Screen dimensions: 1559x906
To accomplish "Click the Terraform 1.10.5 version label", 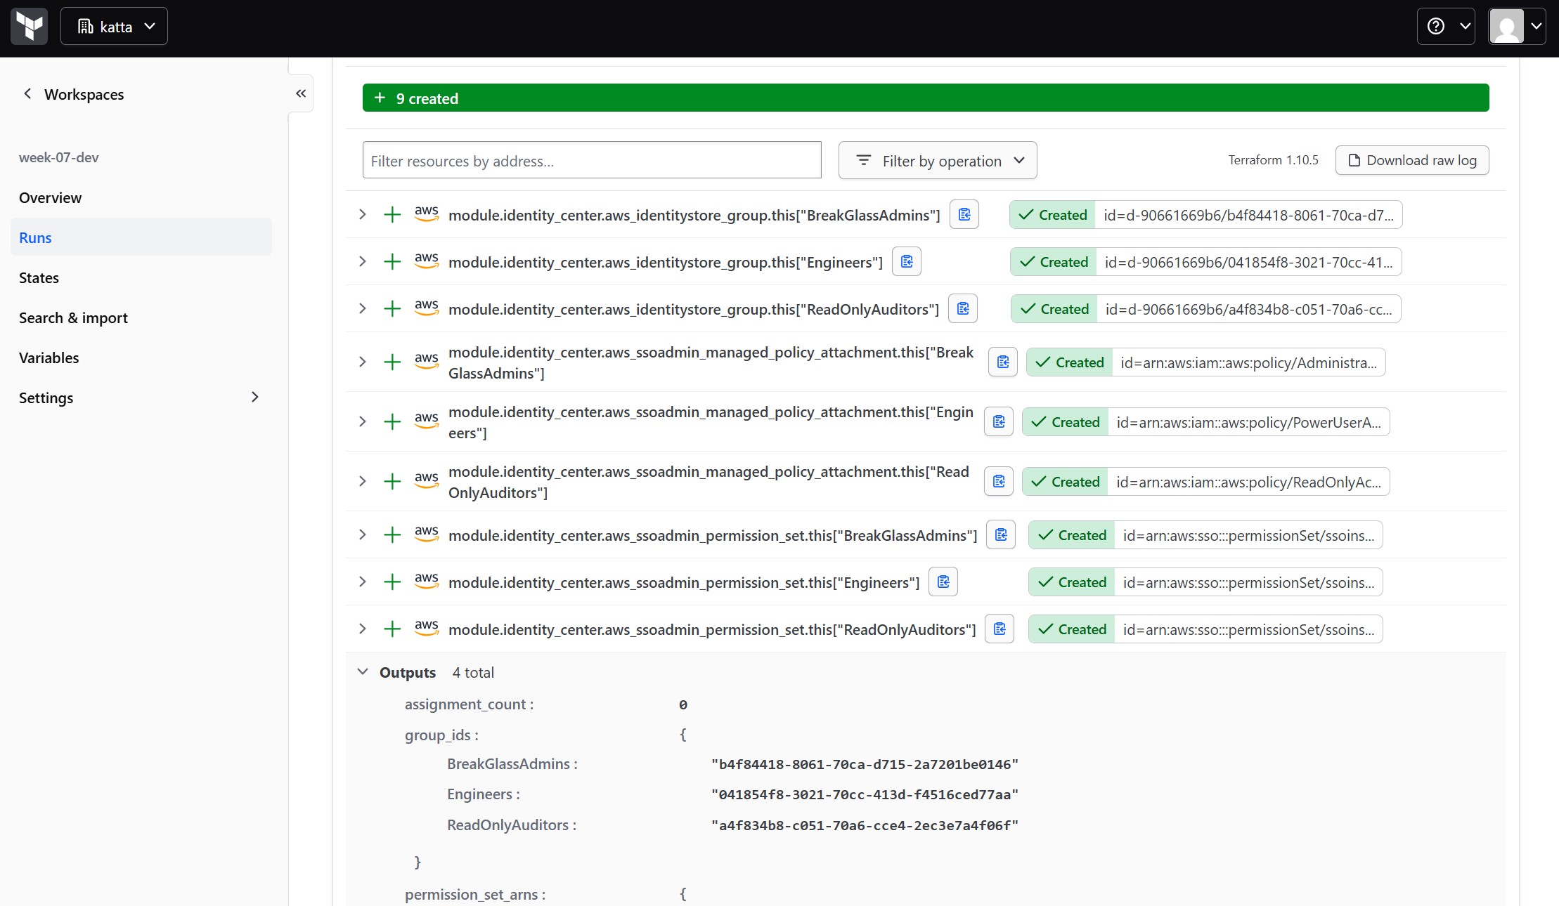I will 1273,160.
